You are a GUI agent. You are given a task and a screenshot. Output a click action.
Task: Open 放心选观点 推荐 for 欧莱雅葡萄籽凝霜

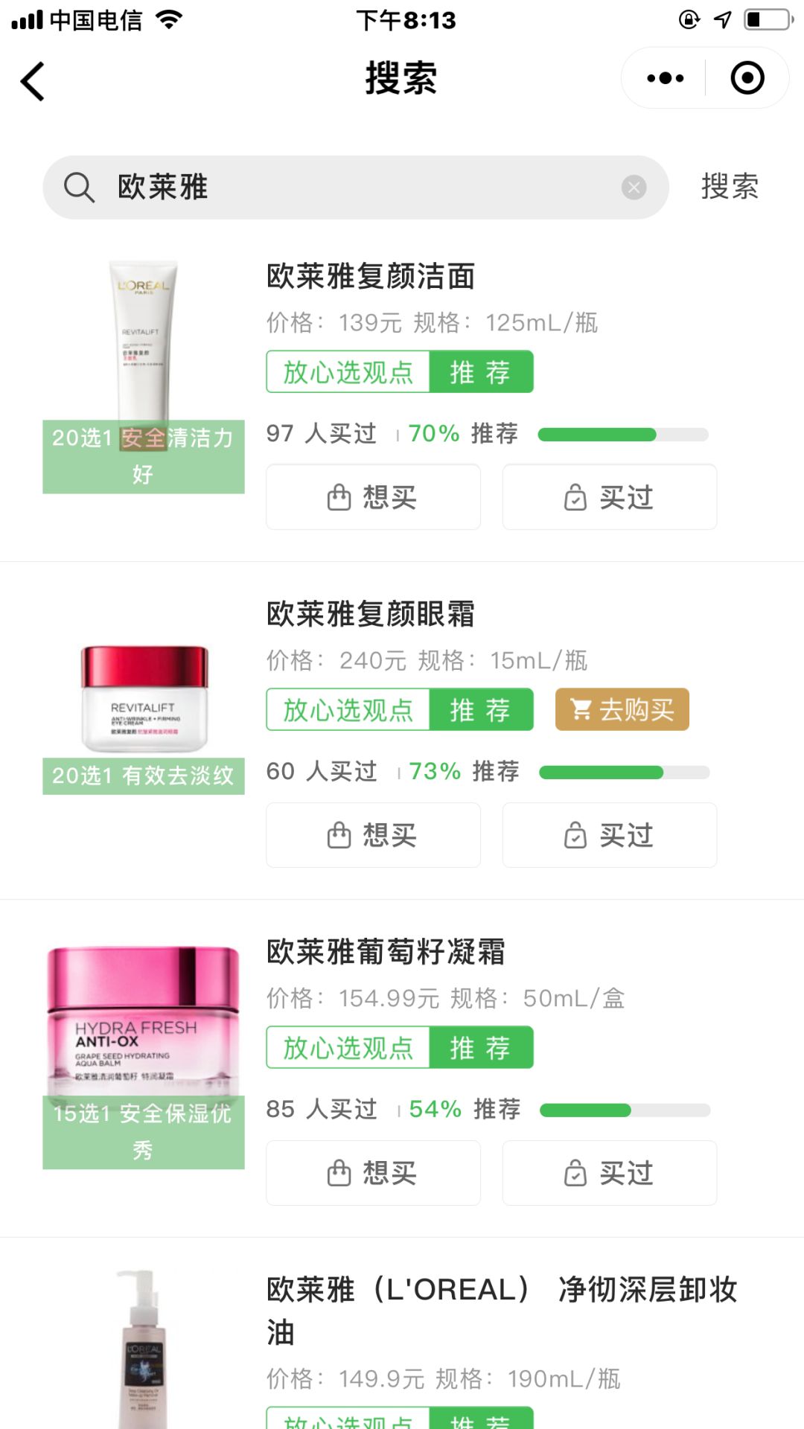point(400,1047)
